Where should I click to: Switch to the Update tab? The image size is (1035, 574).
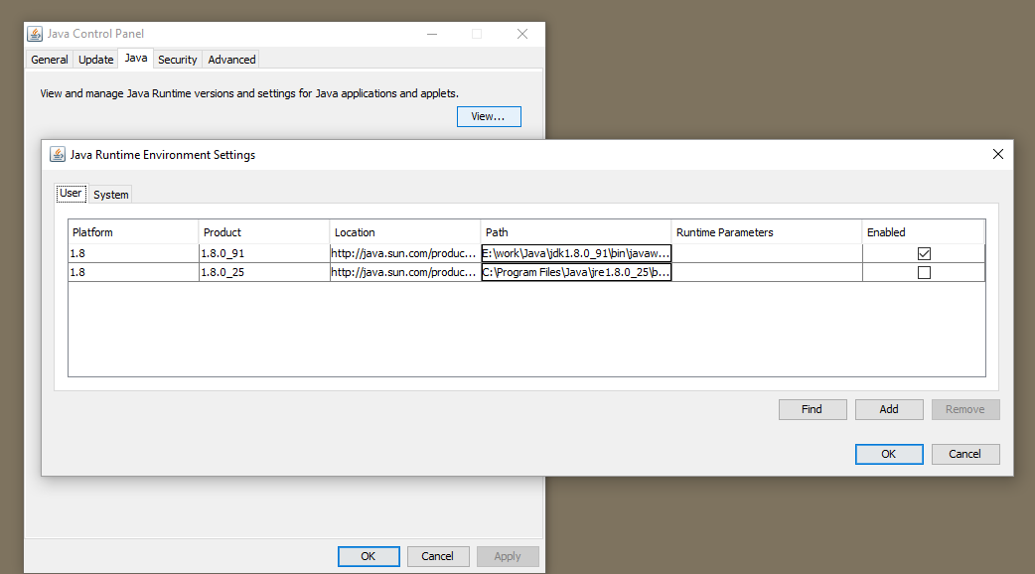pyautogui.click(x=95, y=60)
